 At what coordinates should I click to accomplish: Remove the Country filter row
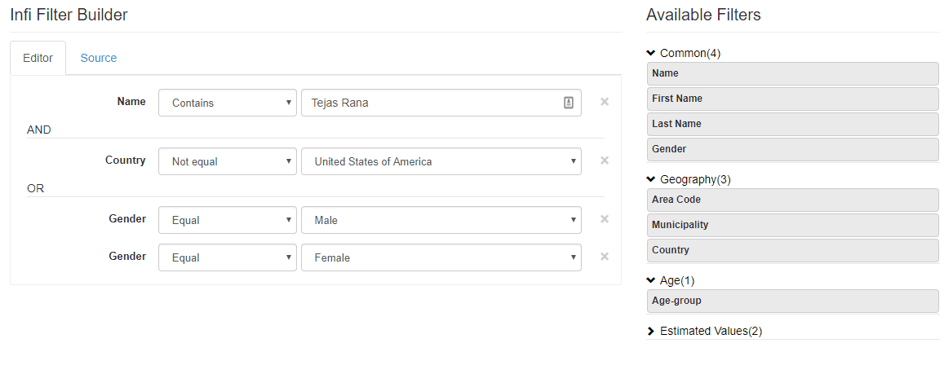coord(605,161)
